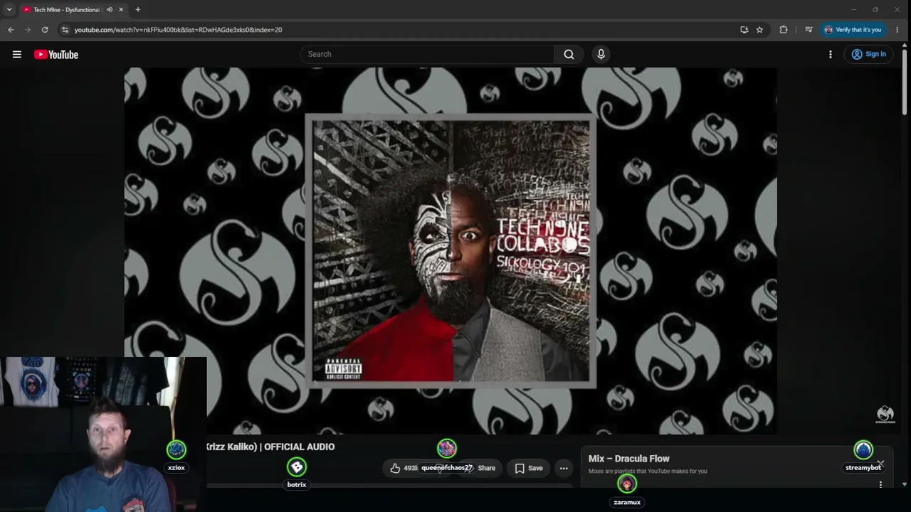Image resolution: width=911 pixels, height=512 pixels.
Task: View site information icon in address bar
Action: click(65, 30)
